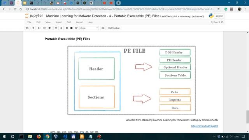Click the kernel idle indicator circle
The width and height of the screenshot is (249, 140).
[x=222, y=22]
